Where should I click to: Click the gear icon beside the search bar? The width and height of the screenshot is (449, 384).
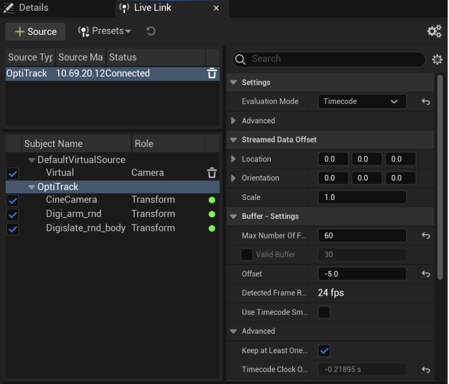click(437, 60)
